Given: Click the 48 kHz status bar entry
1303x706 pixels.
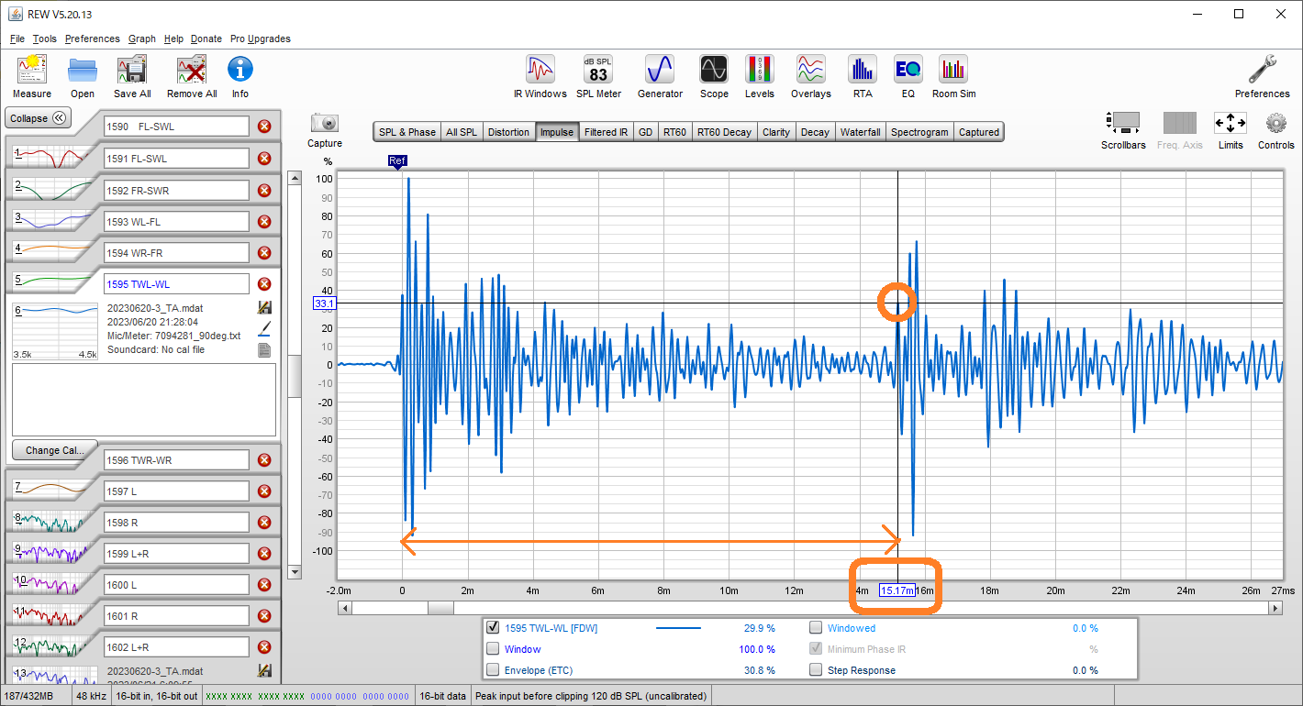Looking at the screenshot, I should coord(91,696).
